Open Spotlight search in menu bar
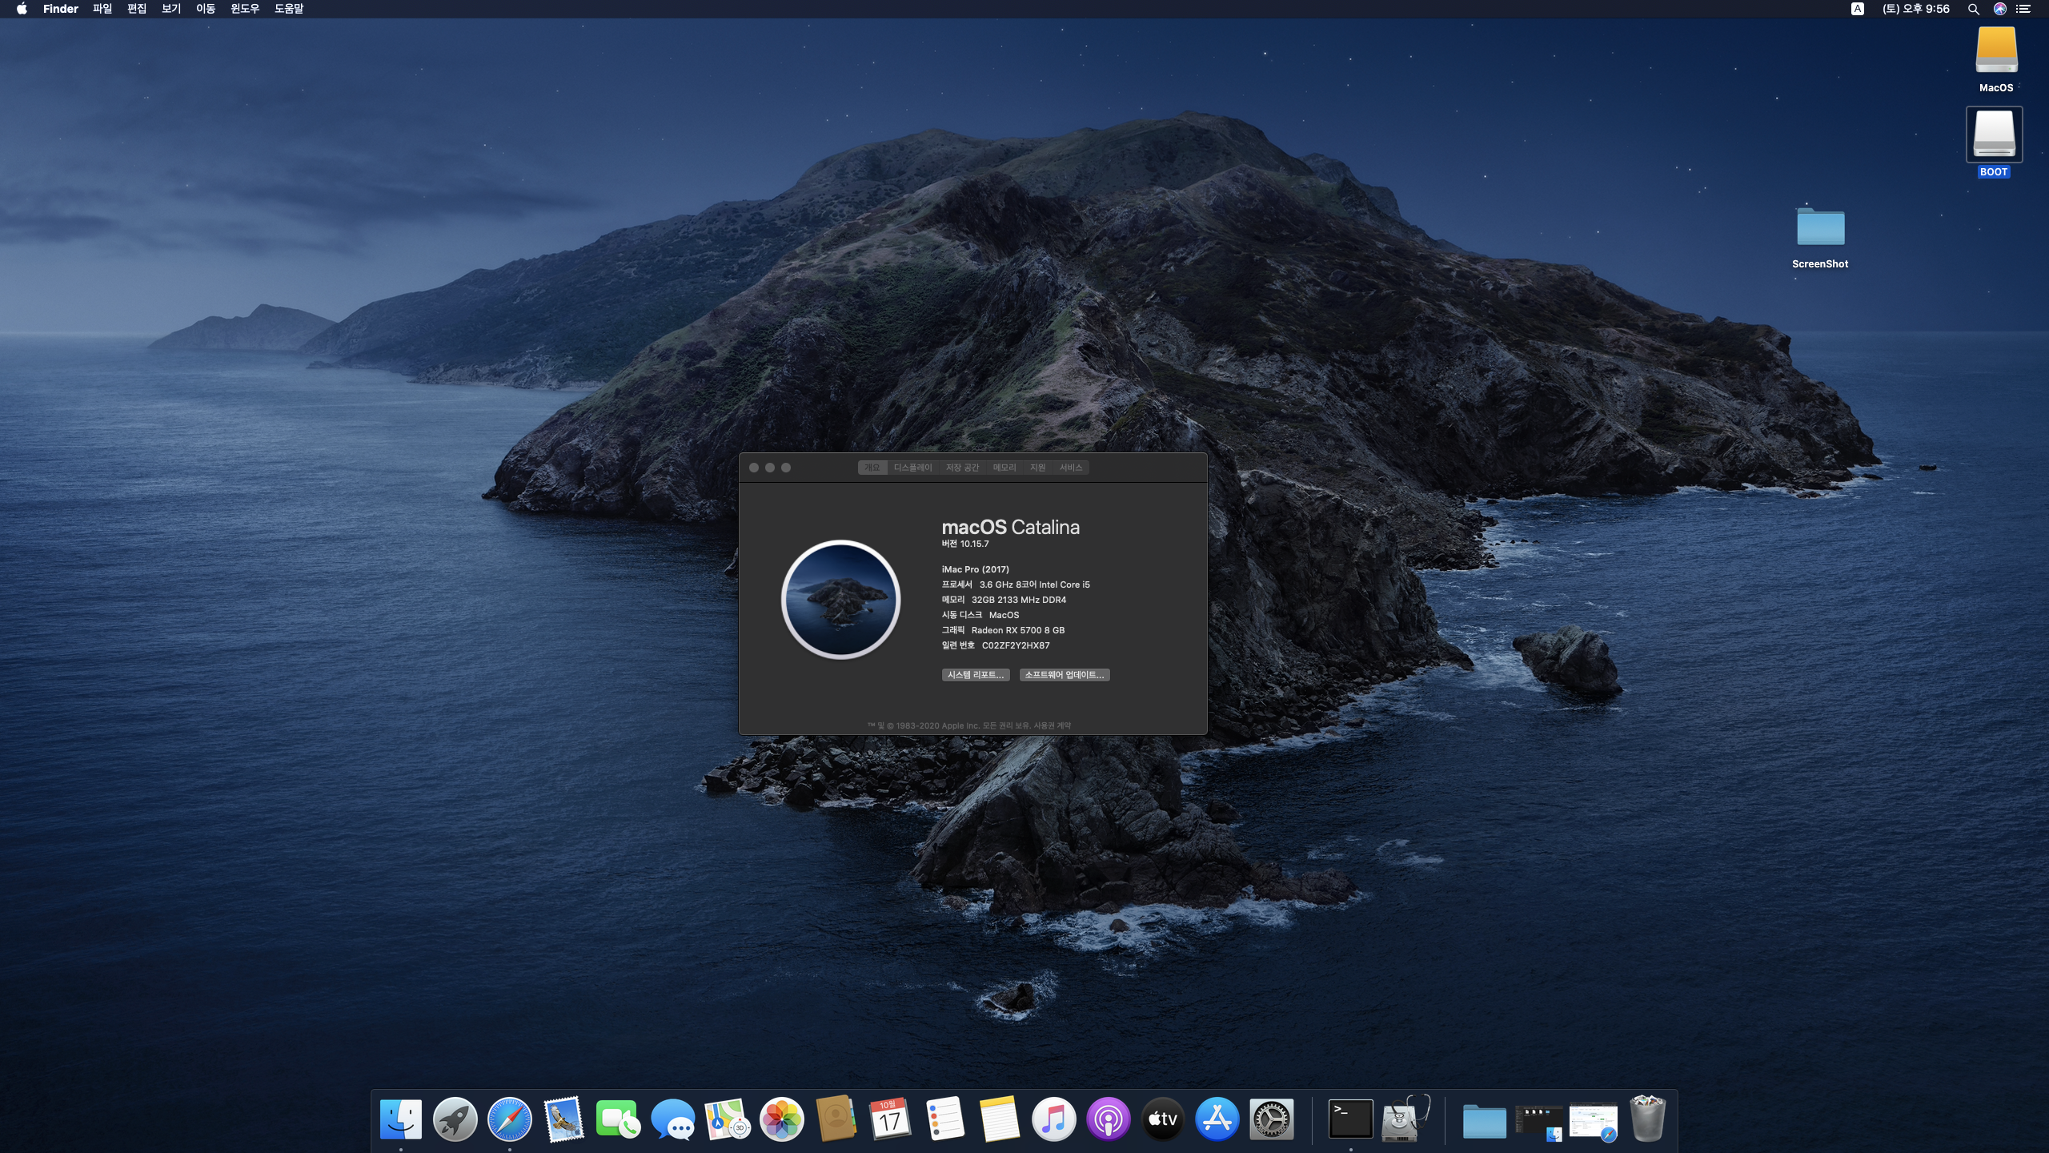The width and height of the screenshot is (2049, 1153). click(x=1973, y=9)
